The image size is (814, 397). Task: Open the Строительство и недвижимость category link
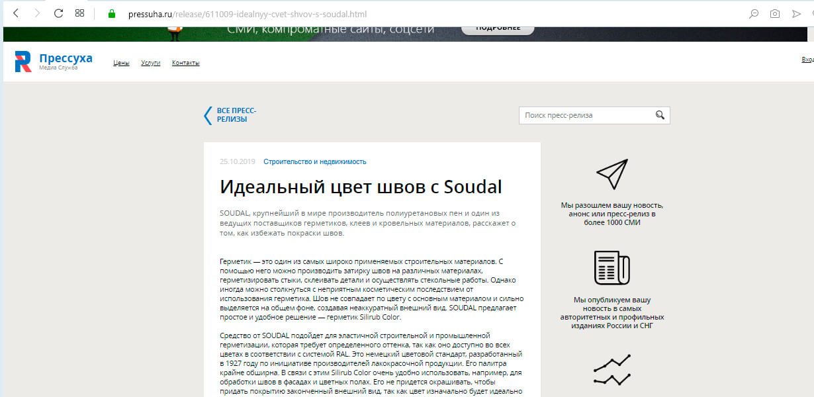tap(314, 161)
